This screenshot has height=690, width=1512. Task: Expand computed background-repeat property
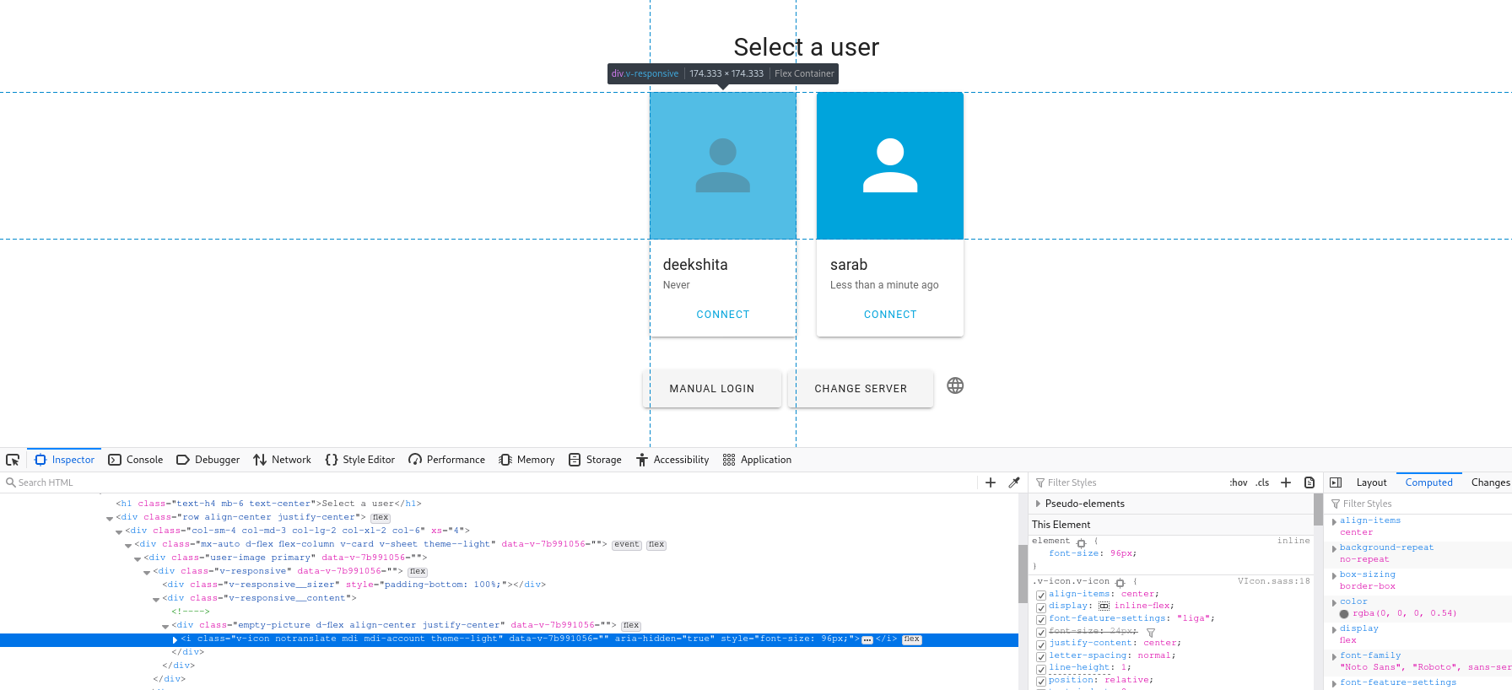pyautogui.click(x=1334, y=548)
